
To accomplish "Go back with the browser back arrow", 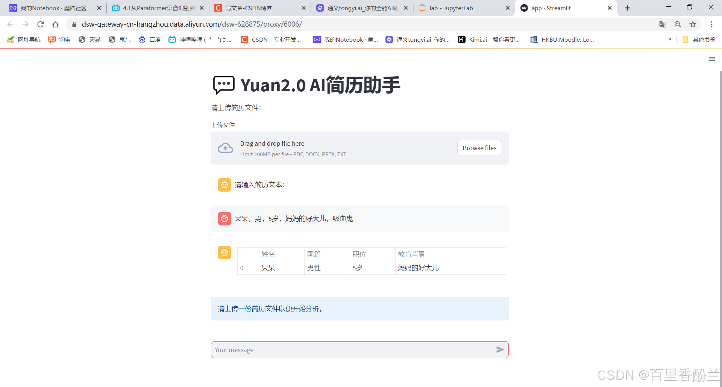I will pos(10,24).
